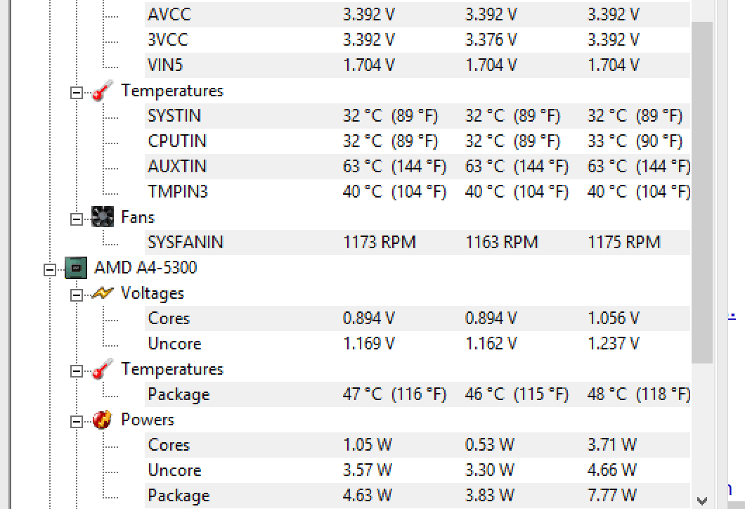Collapse the Fans group
This screenshot has width=745, height=509.
click(x=76, y=219)
